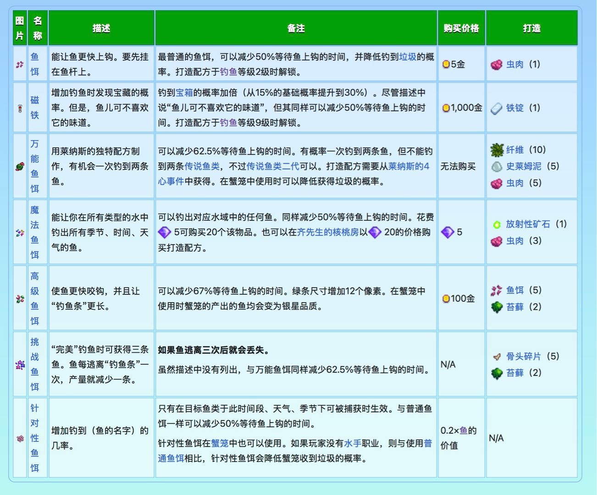Click the 骨头碎片 bone fragment icon
The image size is (597, 495).
coord(497,357)
